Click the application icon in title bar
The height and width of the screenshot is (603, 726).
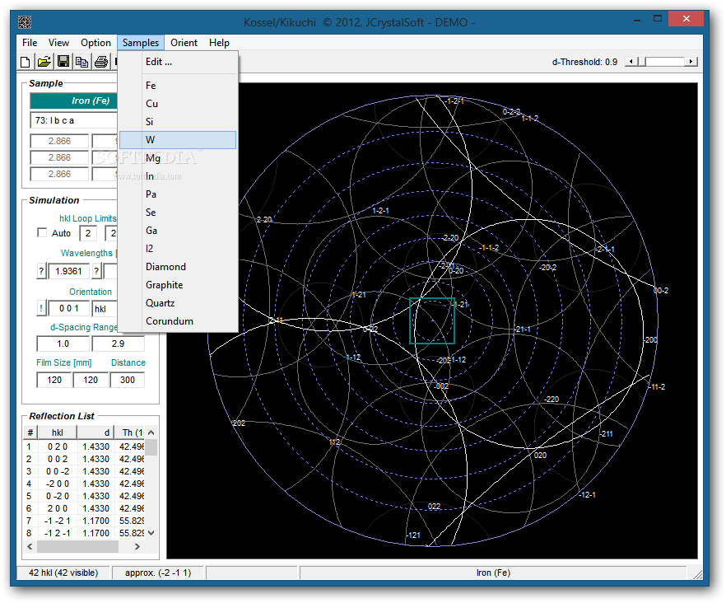(25, 22)
